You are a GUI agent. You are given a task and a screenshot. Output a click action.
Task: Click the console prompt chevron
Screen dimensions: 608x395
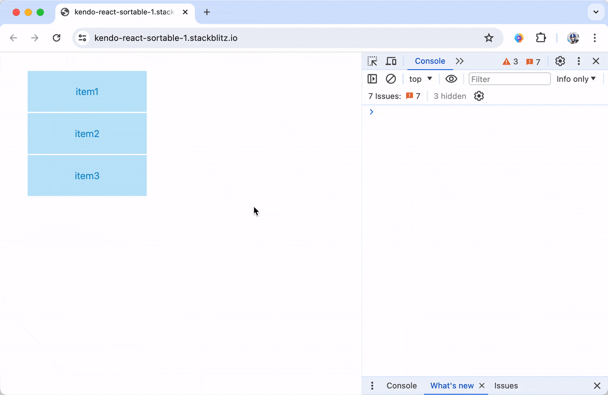pos(371,112)
